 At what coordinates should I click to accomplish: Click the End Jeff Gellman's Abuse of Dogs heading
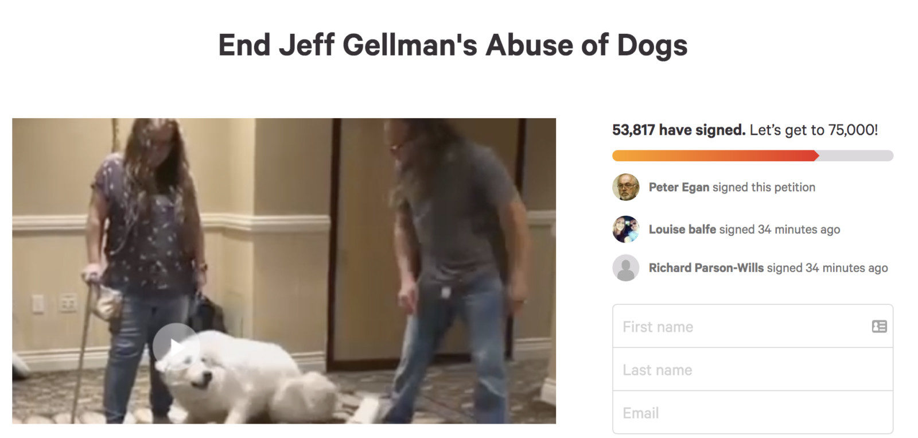click(453, 45)
